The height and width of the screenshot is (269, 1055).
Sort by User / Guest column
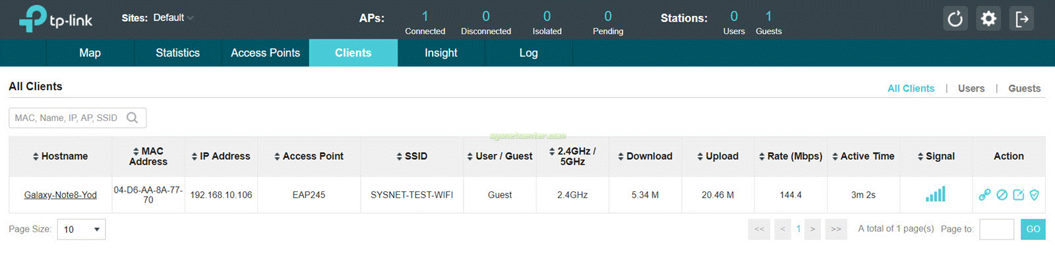(499, 157)
